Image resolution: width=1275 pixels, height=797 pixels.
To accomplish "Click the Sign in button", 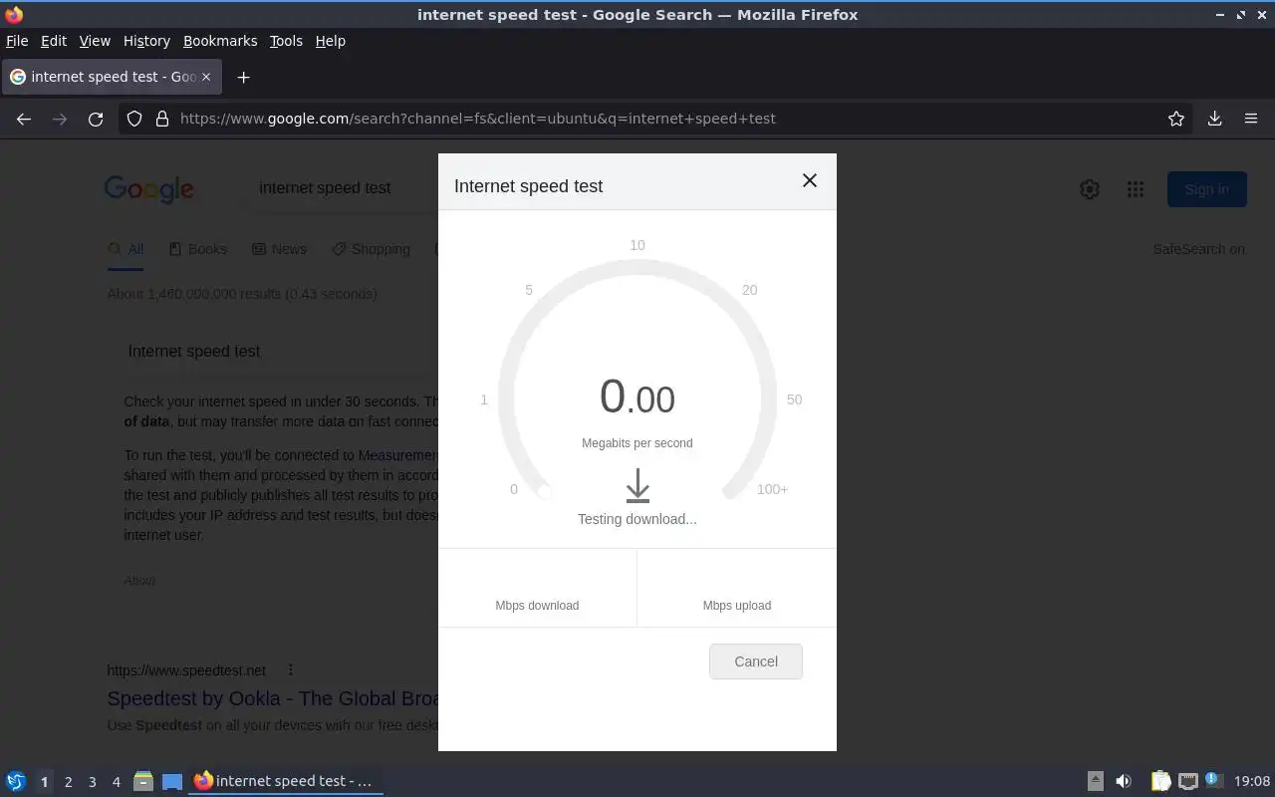I will click(1207, 189).
